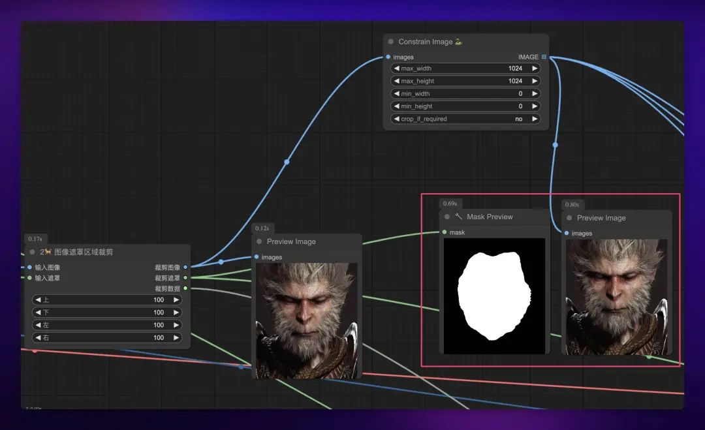Decrease the 左 value with left arrow
Viewport: 705px width, 430px height.
pyautogui.click(x=39, y=325)
